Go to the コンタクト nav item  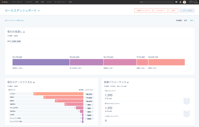pos(29,2)
